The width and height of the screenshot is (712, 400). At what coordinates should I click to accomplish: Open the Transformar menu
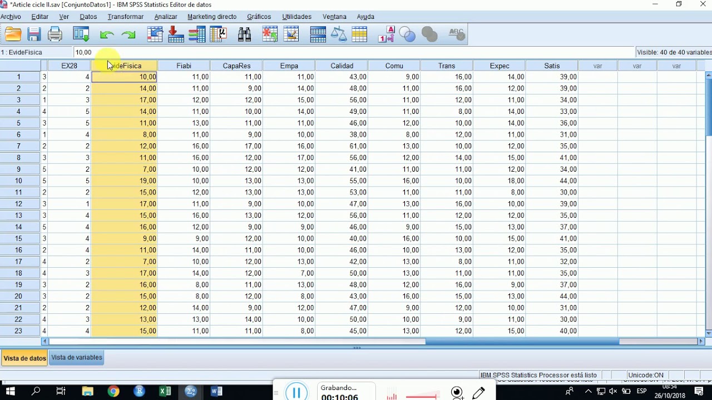(x=126, y=17)
